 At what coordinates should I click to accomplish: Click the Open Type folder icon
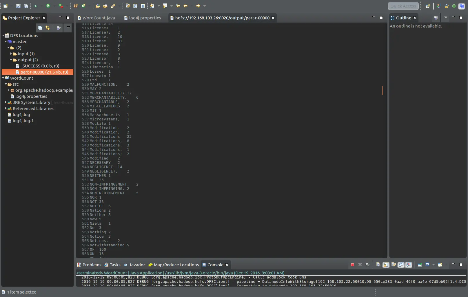point(98,6)
